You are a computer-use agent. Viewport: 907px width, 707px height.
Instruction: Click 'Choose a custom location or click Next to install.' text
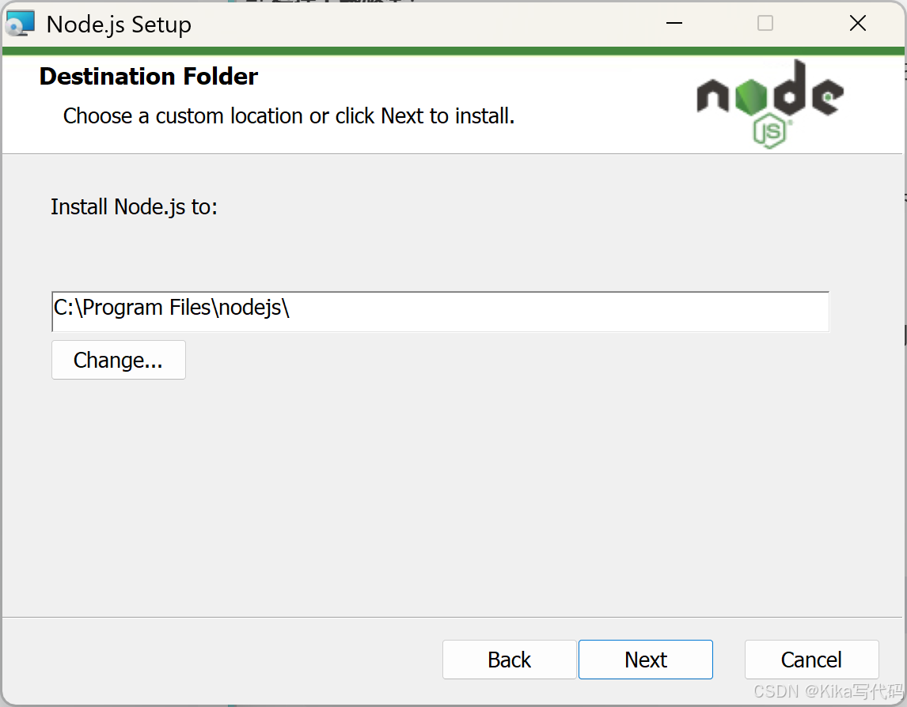point(289,116)
